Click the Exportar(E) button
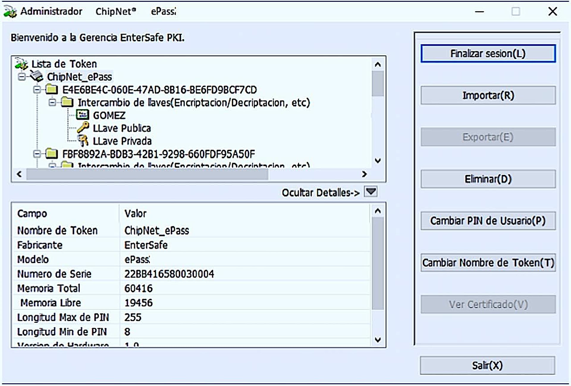Viewport: 571px width, 386px height. pyautogui.click(x=488, y=137)
